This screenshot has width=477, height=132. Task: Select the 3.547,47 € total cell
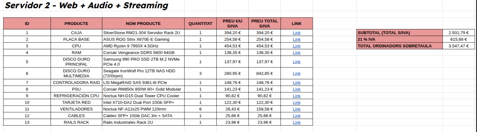(458, 46)
